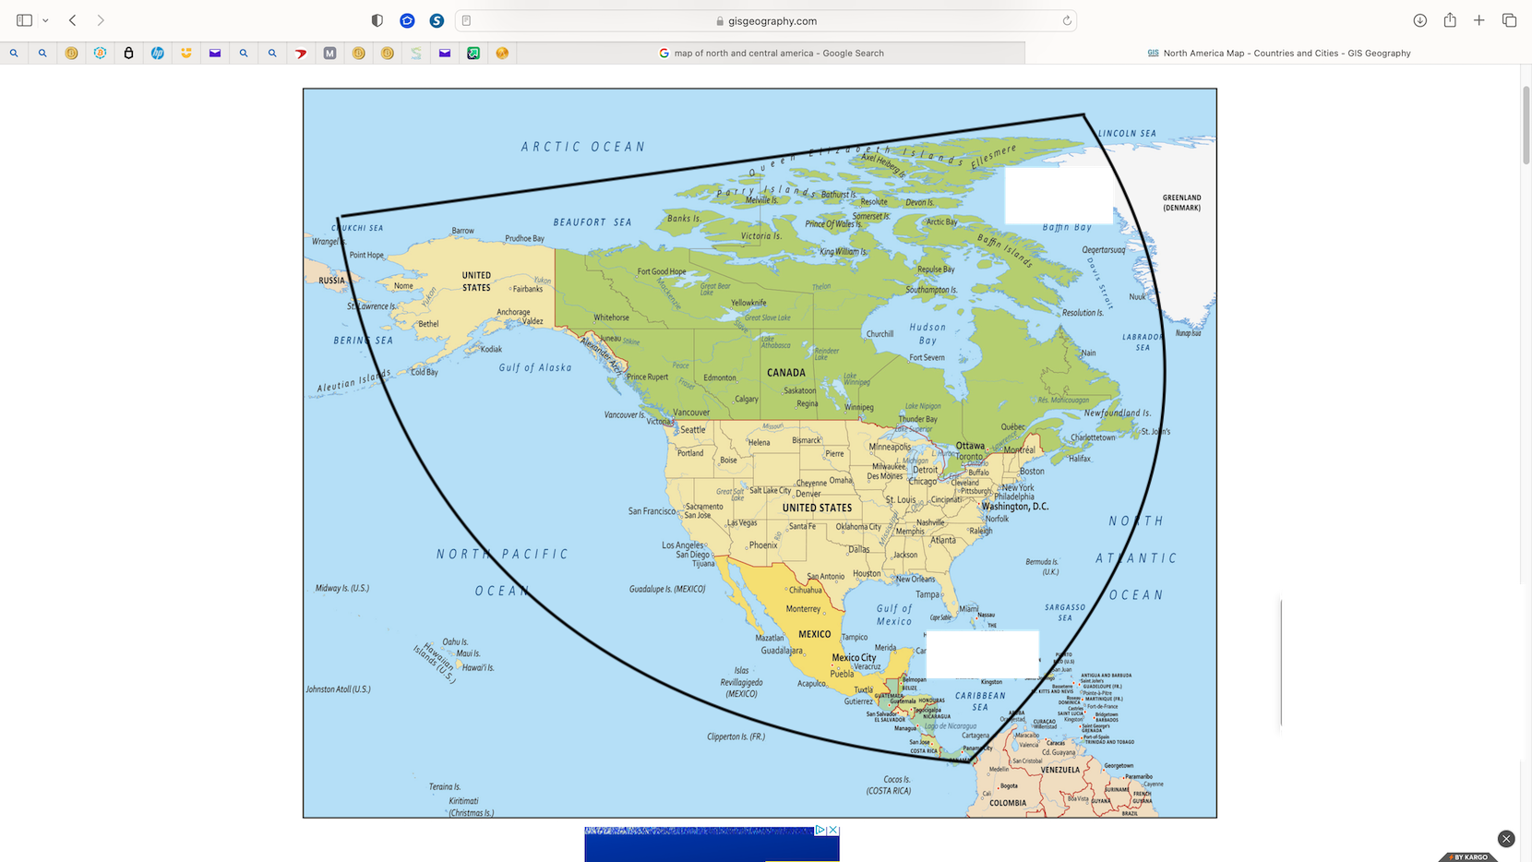1532x862 pixels.
Task: Click the North America map image
Action: pyautogui.click(x=760, y=453)
